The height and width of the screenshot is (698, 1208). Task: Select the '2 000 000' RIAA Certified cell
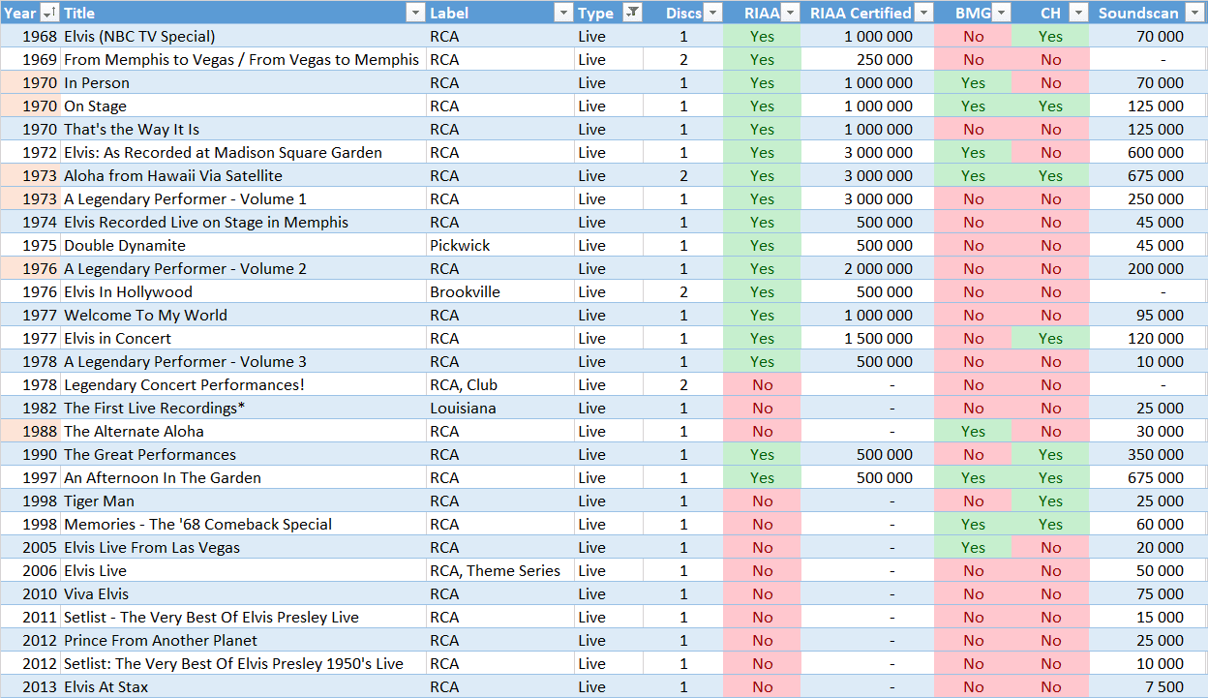(867, 268)
